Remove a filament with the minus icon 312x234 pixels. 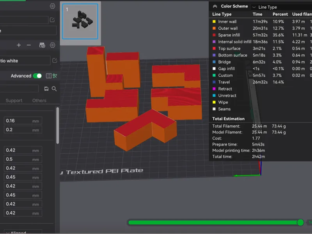(29, 45)
